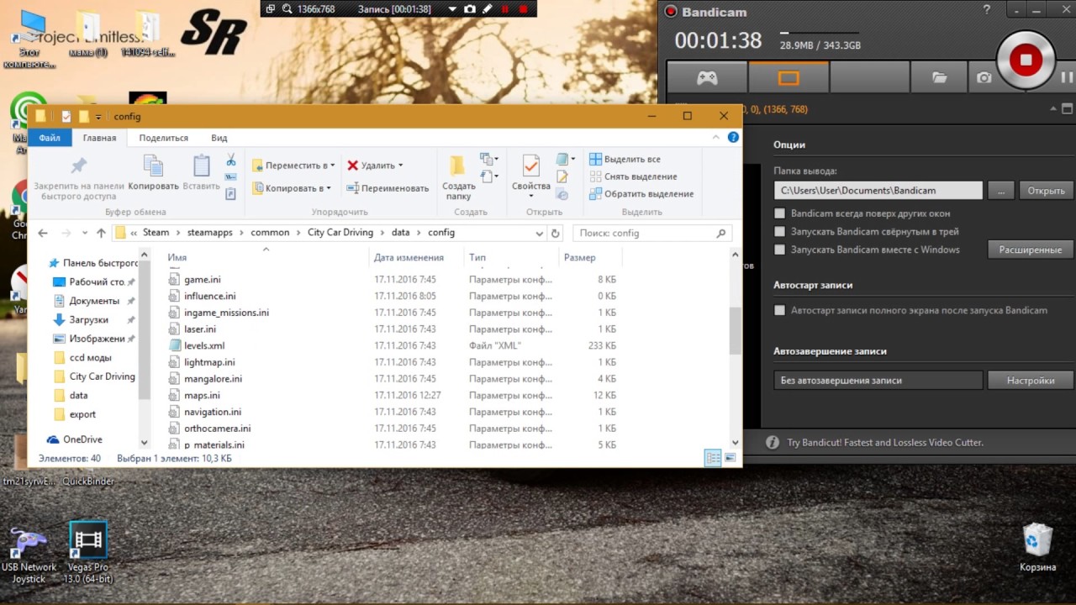Click the Refresh icon in the address bar
This screenshot has width=1076, height=605.
(555, 233)
